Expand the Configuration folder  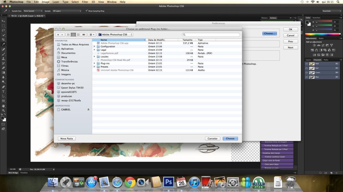tap(94, 46)
